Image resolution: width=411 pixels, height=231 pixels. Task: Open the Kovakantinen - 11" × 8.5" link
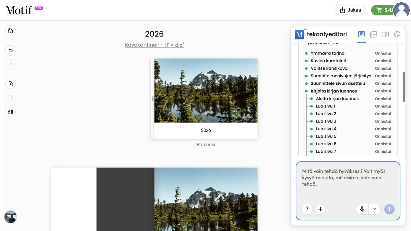(x=154, y=45)
